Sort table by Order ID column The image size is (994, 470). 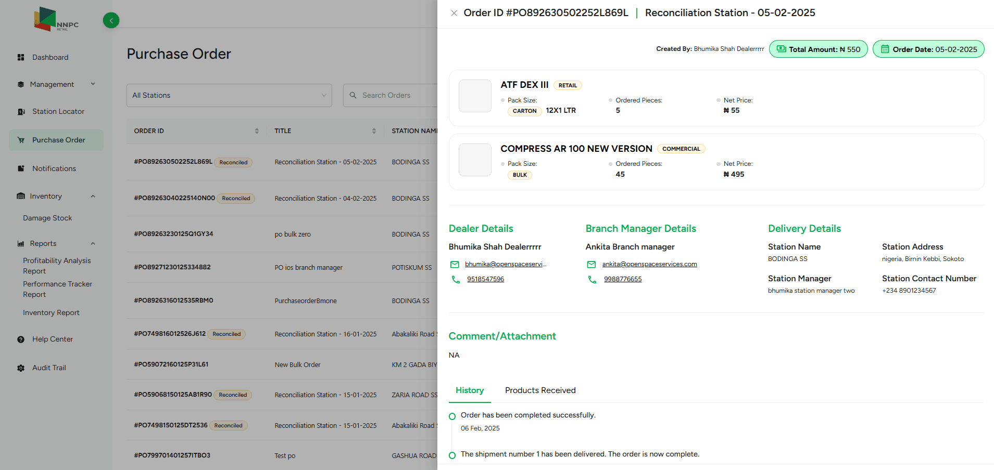[257, 131]
